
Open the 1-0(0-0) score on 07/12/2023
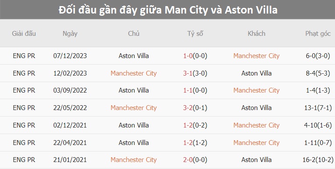195,56
